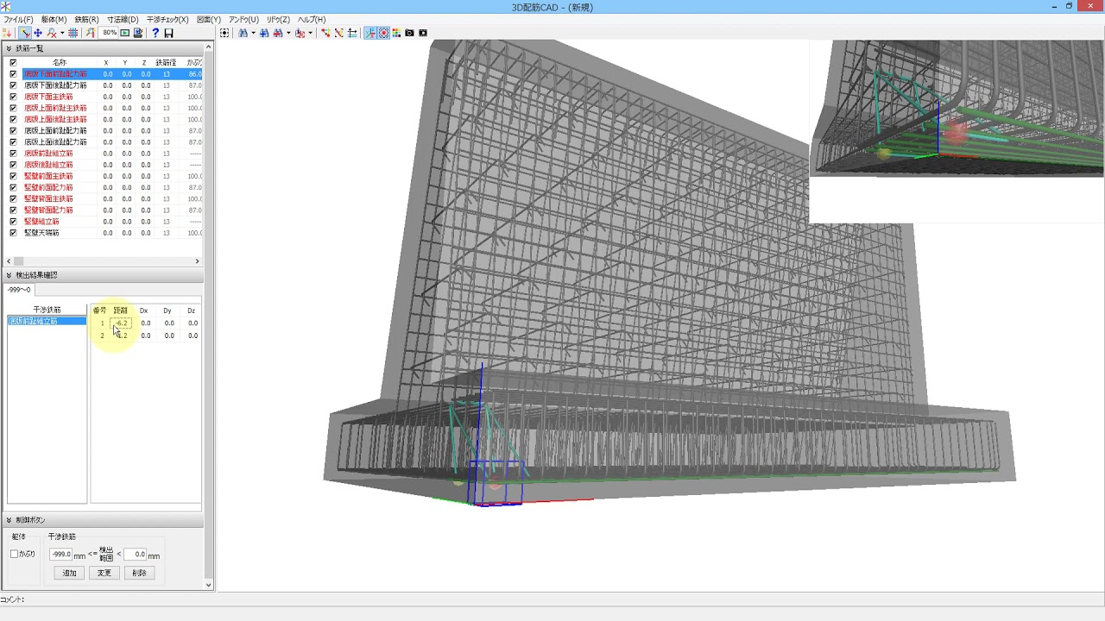The image size is (1105, 621).
Task: Click the リドゥ(Z) menu item
Action: (x=278, y=19)
